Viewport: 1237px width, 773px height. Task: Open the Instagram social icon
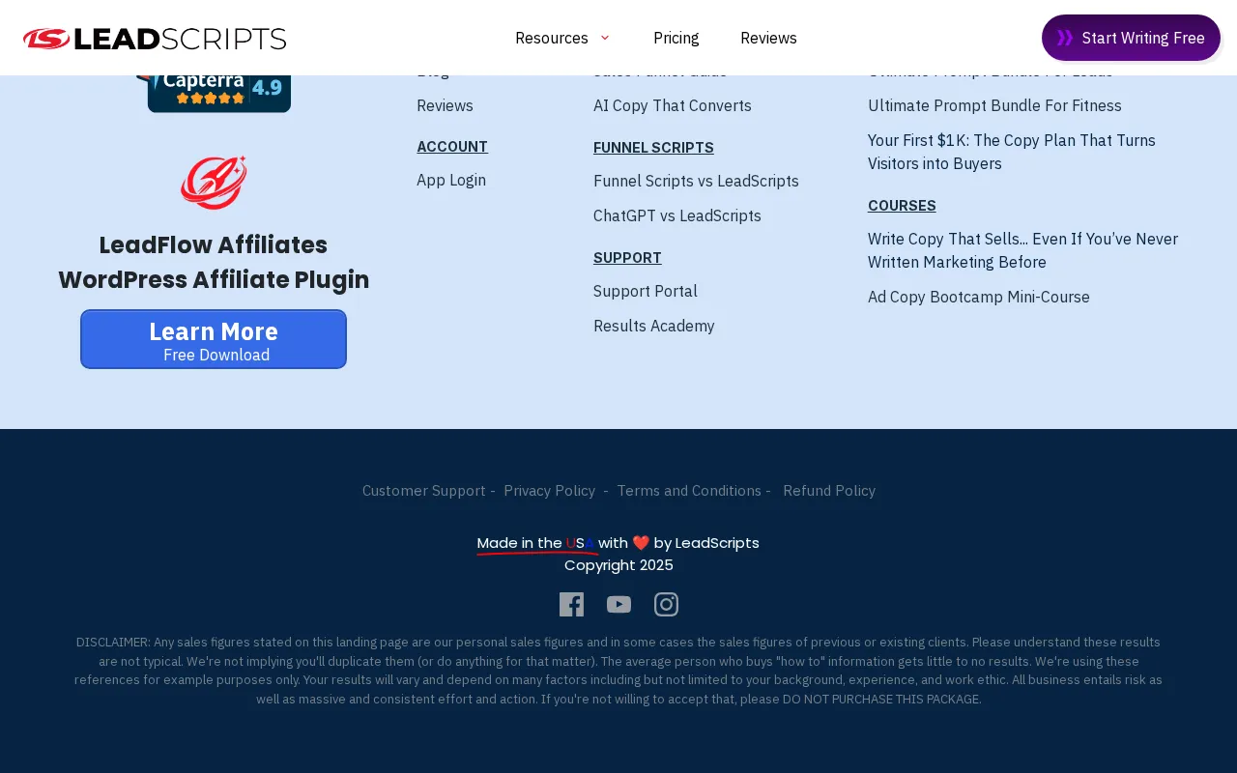666,605
